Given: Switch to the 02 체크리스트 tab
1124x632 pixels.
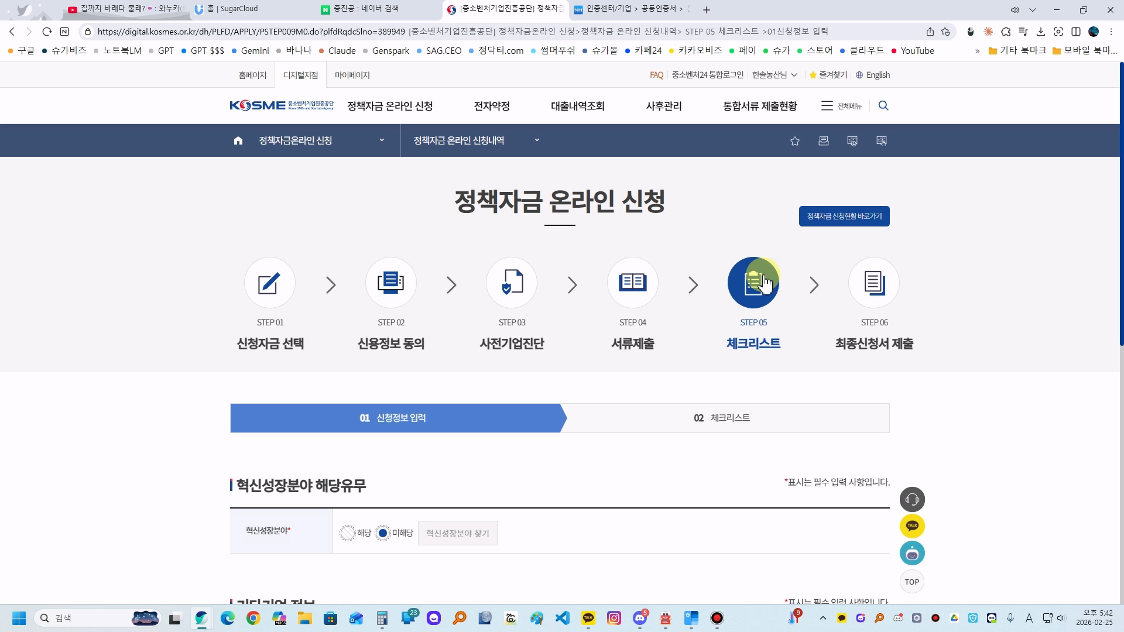Looking at the screenshot, I should pos(721,418).
